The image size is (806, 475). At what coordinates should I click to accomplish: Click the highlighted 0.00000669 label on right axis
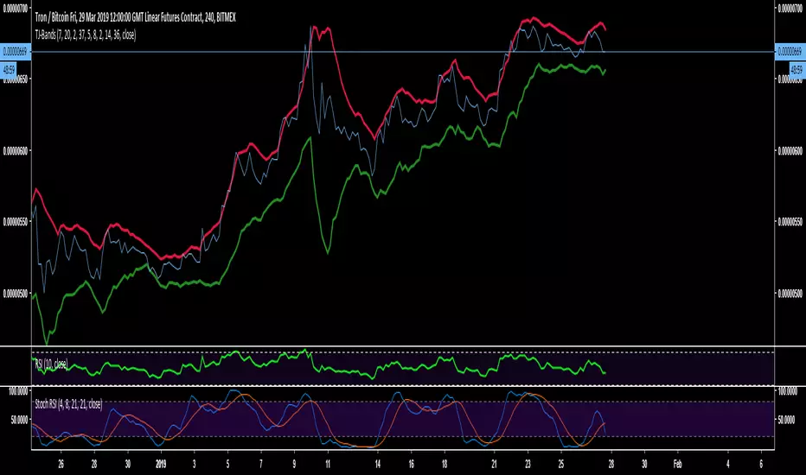[x=790, y=51]
